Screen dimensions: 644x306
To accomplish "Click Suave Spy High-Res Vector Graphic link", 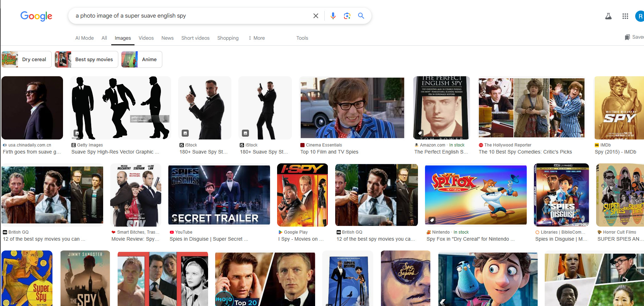I will [x=115, y=152].
